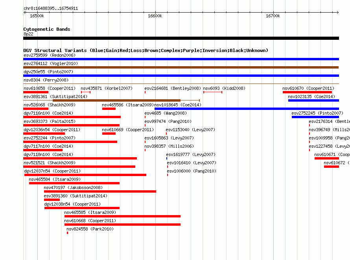
Task: Click the esv1009958 variant label
Action: tap(330, 138)
